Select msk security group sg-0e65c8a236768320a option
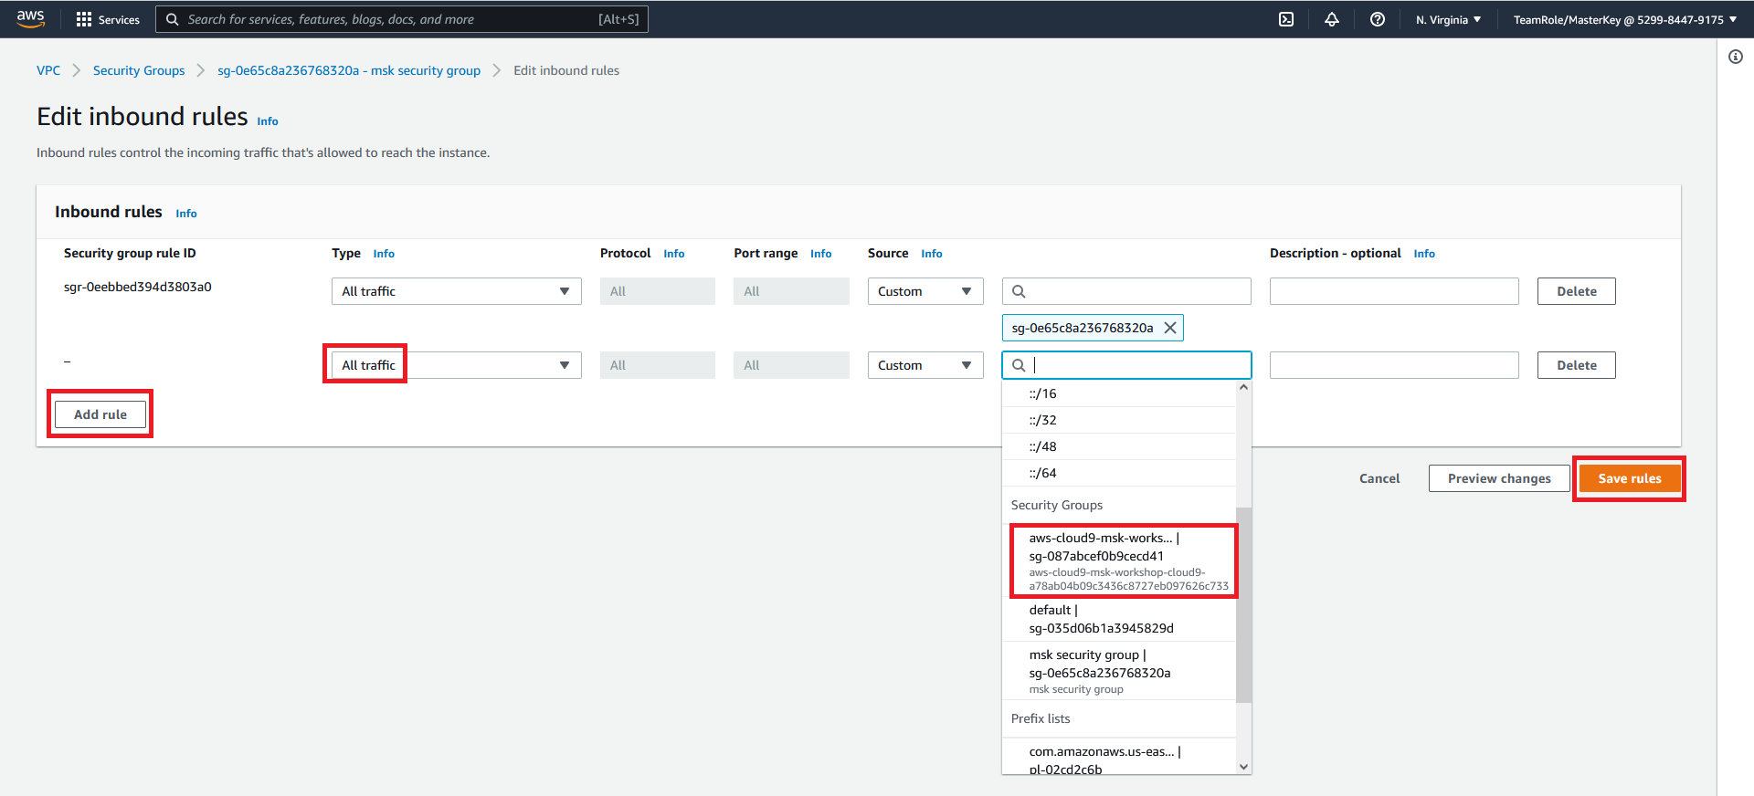1754x796 pixels. pyautogui.click(x=1119, y=671)
